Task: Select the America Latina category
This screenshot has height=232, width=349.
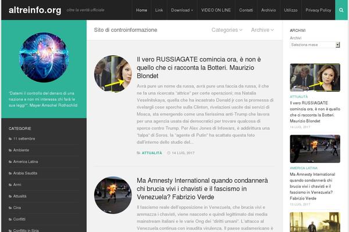Action: pos(26,162)
